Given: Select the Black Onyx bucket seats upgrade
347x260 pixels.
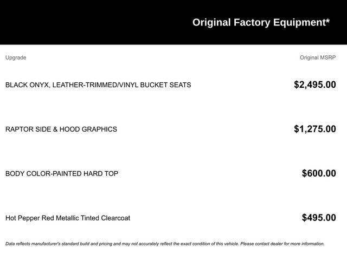Looking at the screenshot, I should (98, 85).
